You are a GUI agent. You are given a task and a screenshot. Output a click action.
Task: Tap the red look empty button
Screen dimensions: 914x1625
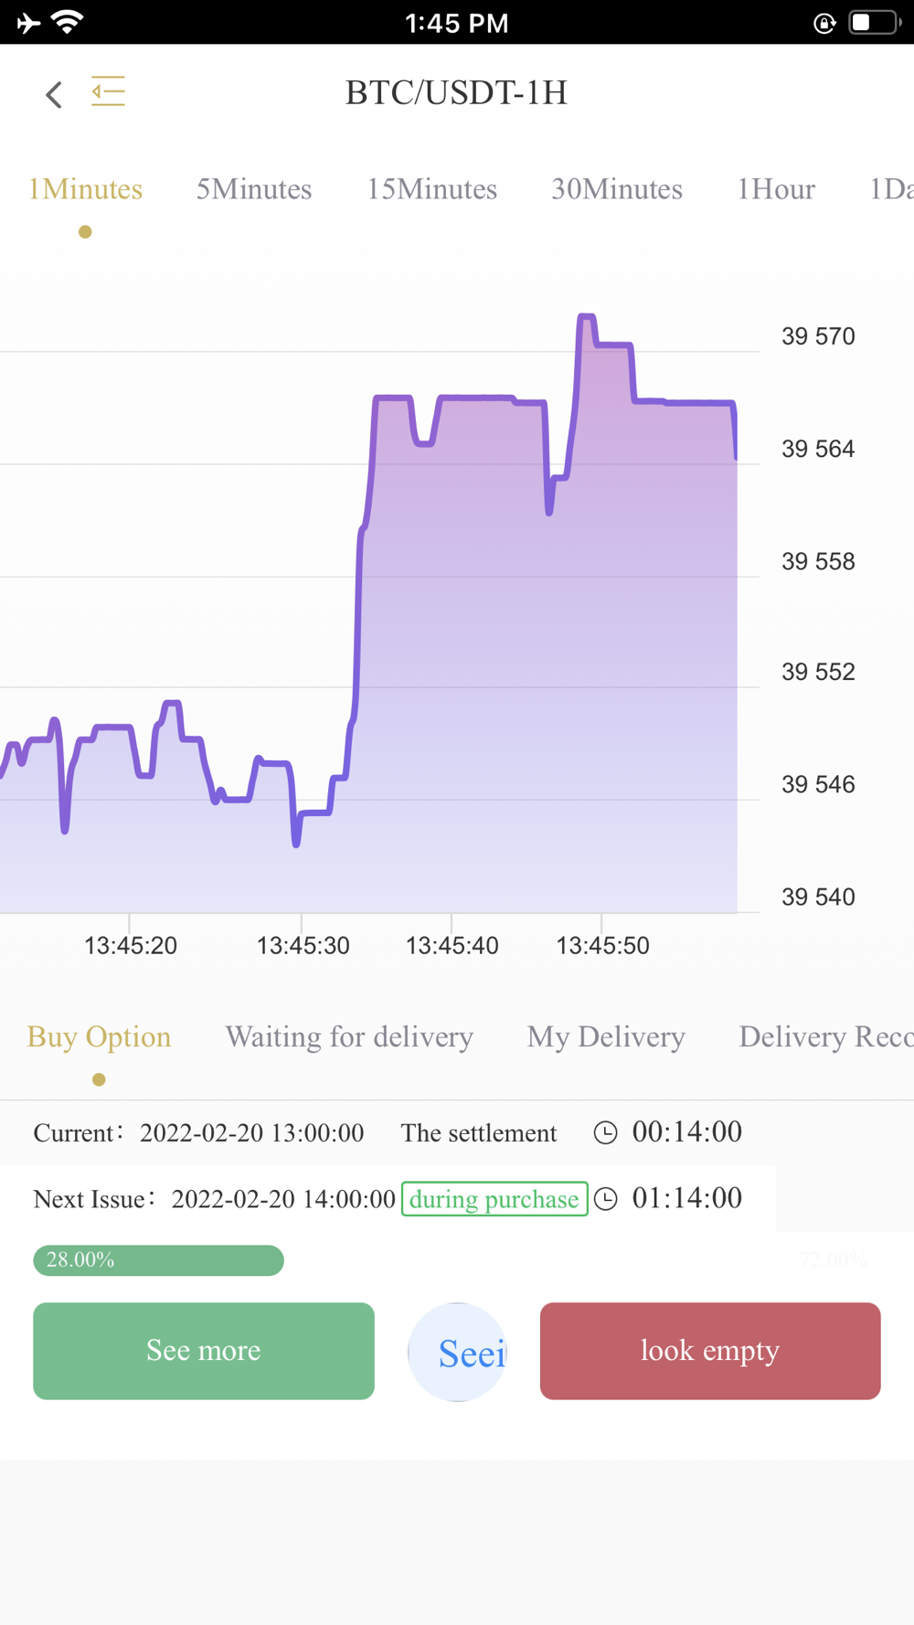pyautogui.click(x=710, y=1351)
